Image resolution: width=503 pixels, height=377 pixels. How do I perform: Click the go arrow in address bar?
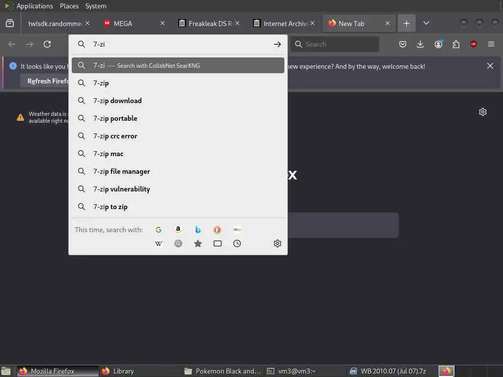278,44
